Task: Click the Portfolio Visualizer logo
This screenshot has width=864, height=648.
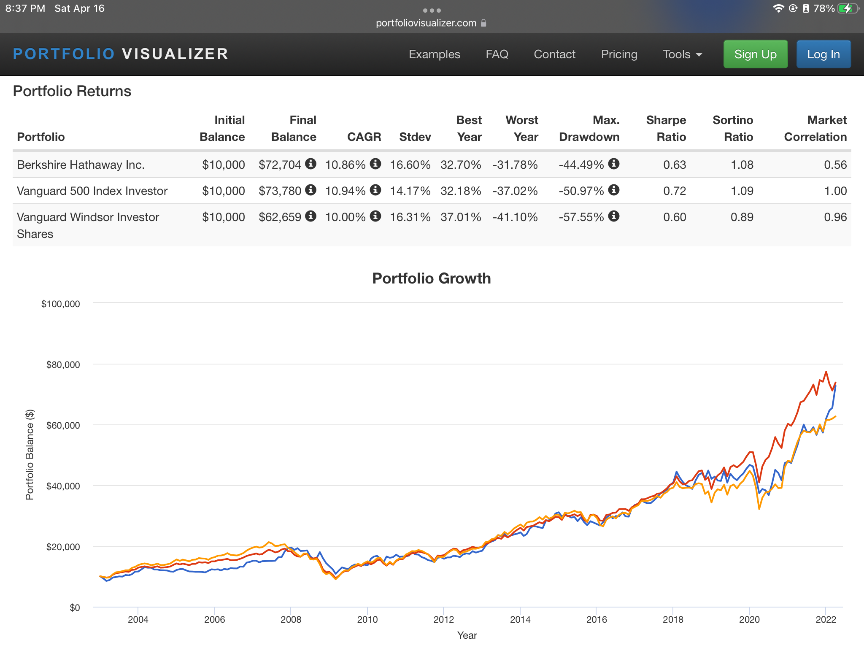Action: click(x=121, y=54)
